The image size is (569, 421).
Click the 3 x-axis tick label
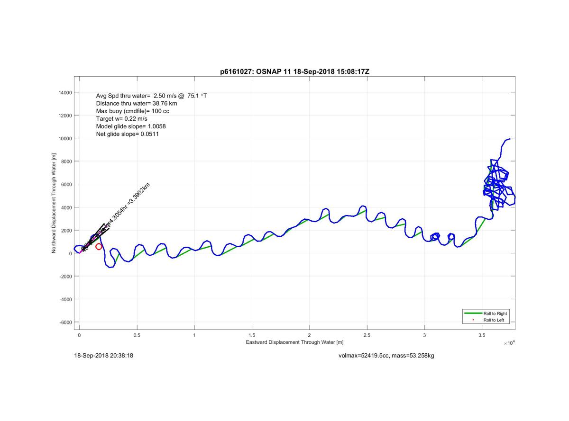click(x=425, y=335)
